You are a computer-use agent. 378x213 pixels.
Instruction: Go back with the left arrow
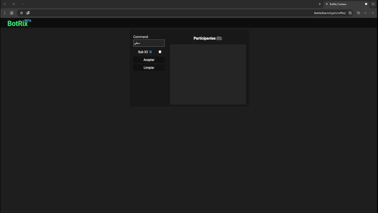pyautogui.click(x=366, y=13)
